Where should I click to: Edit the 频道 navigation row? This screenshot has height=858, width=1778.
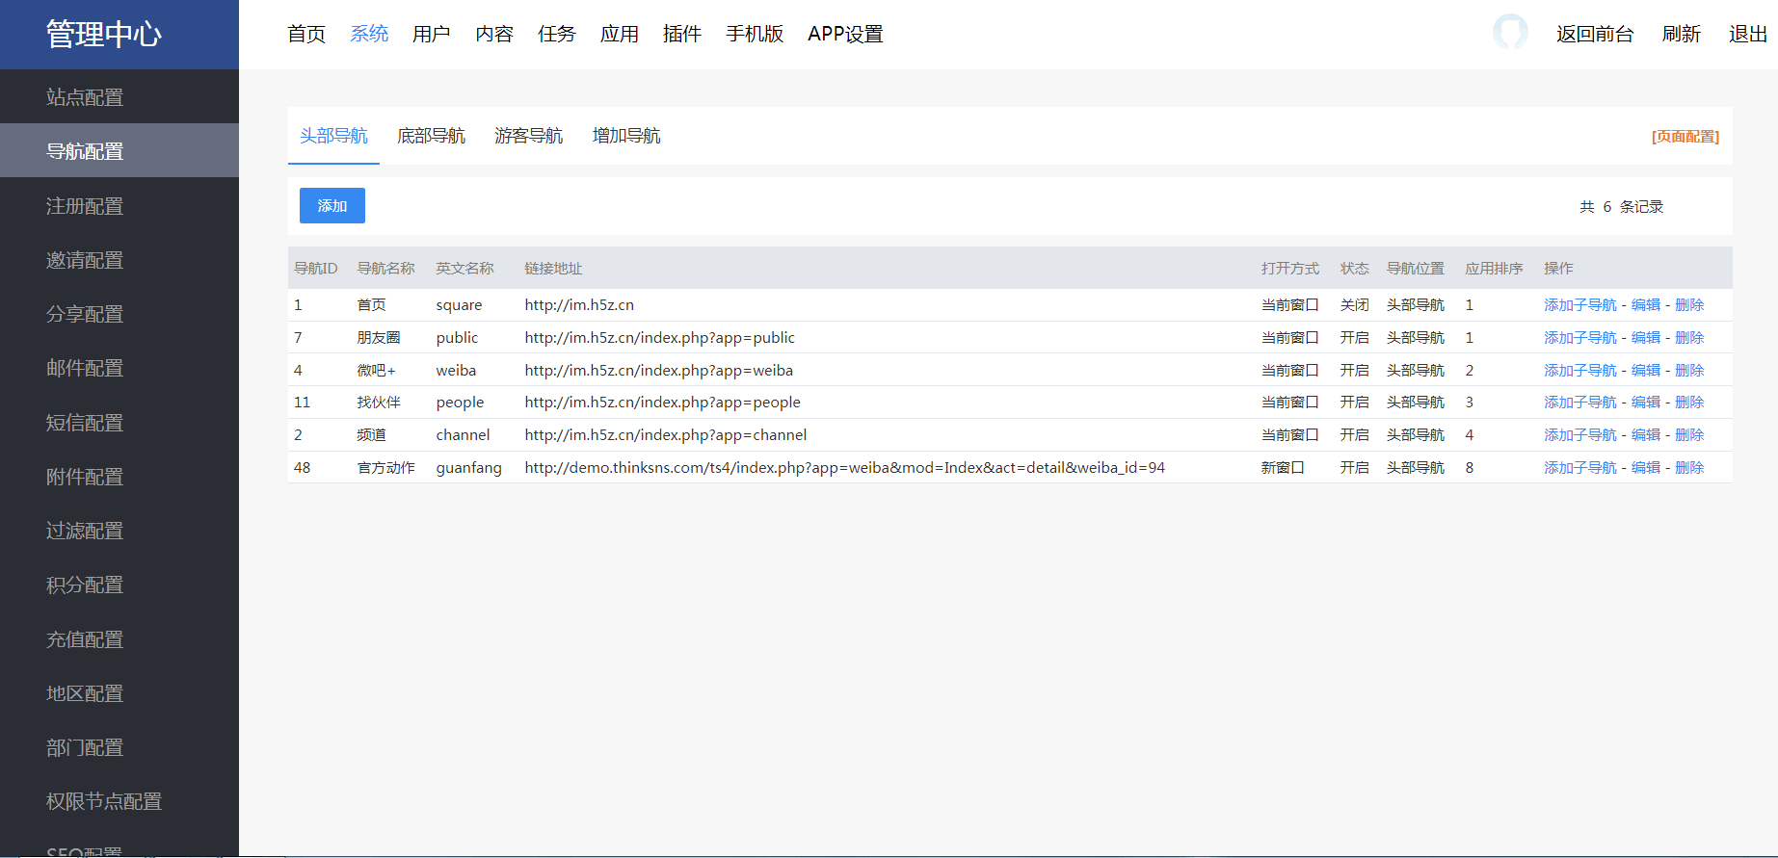pyautogui.click(x=1645, y=435)
